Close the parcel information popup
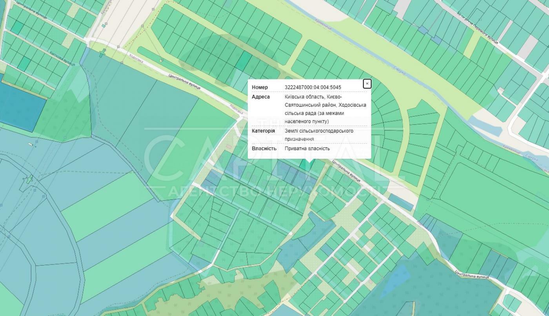 click(367, 84)
